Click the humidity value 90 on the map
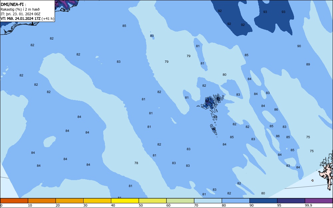 [x=299, y=46]
